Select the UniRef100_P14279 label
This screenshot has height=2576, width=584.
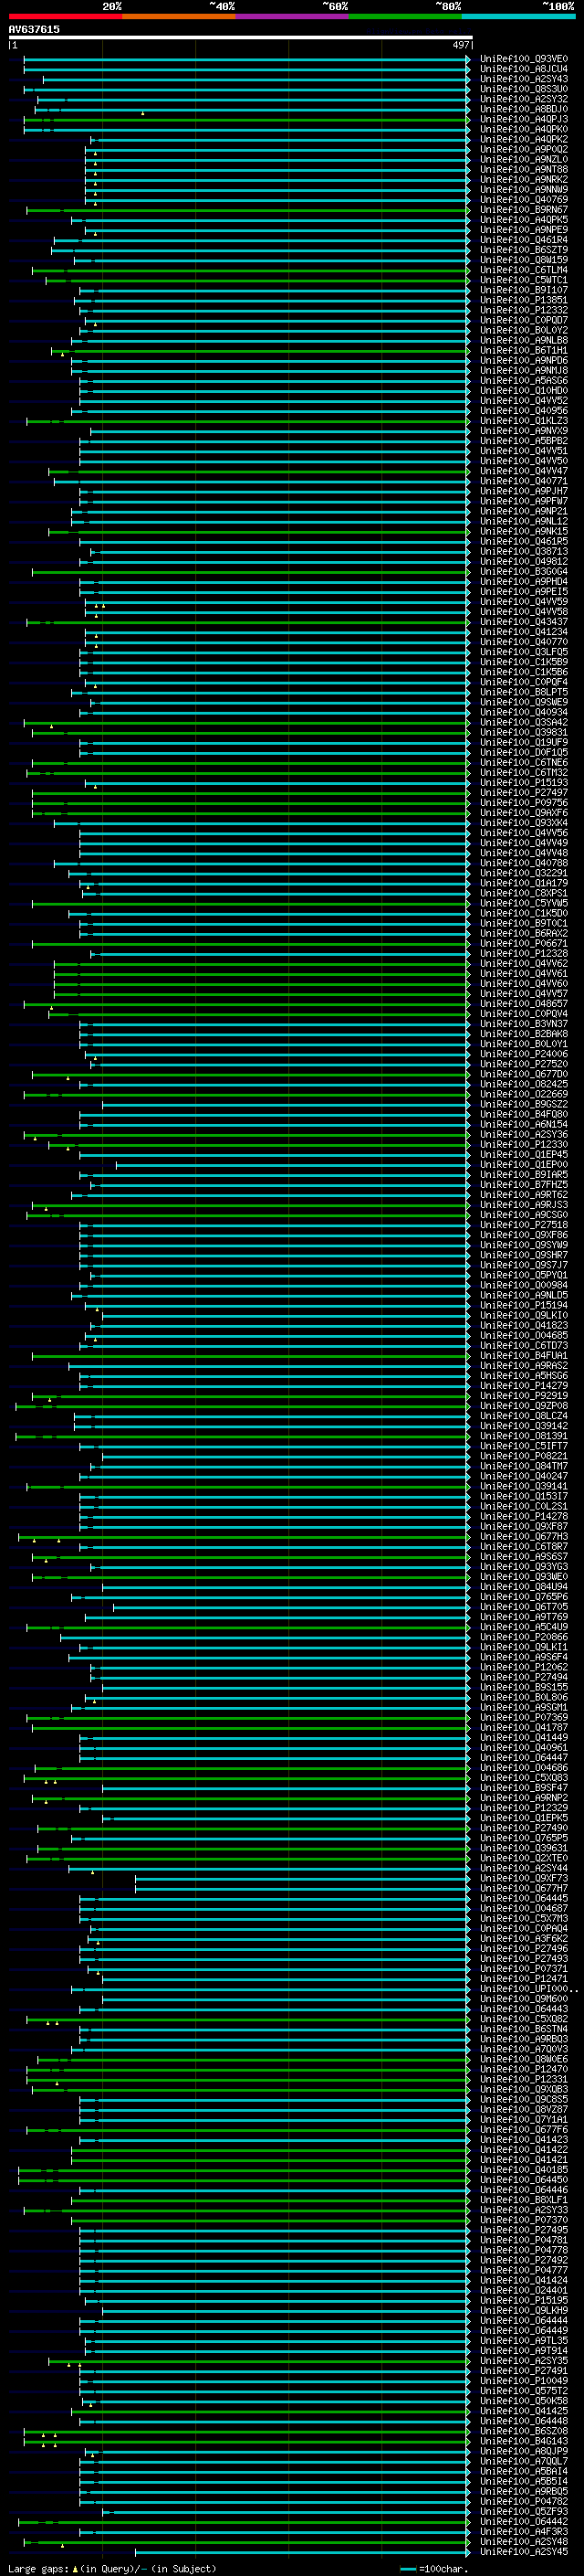tap(524, 1386)
